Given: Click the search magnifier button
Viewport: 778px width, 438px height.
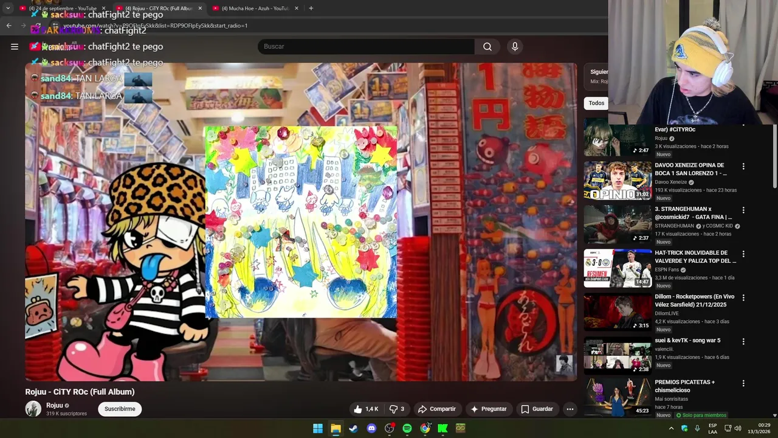Looking at the screenshot, I should tap(487, 46).
